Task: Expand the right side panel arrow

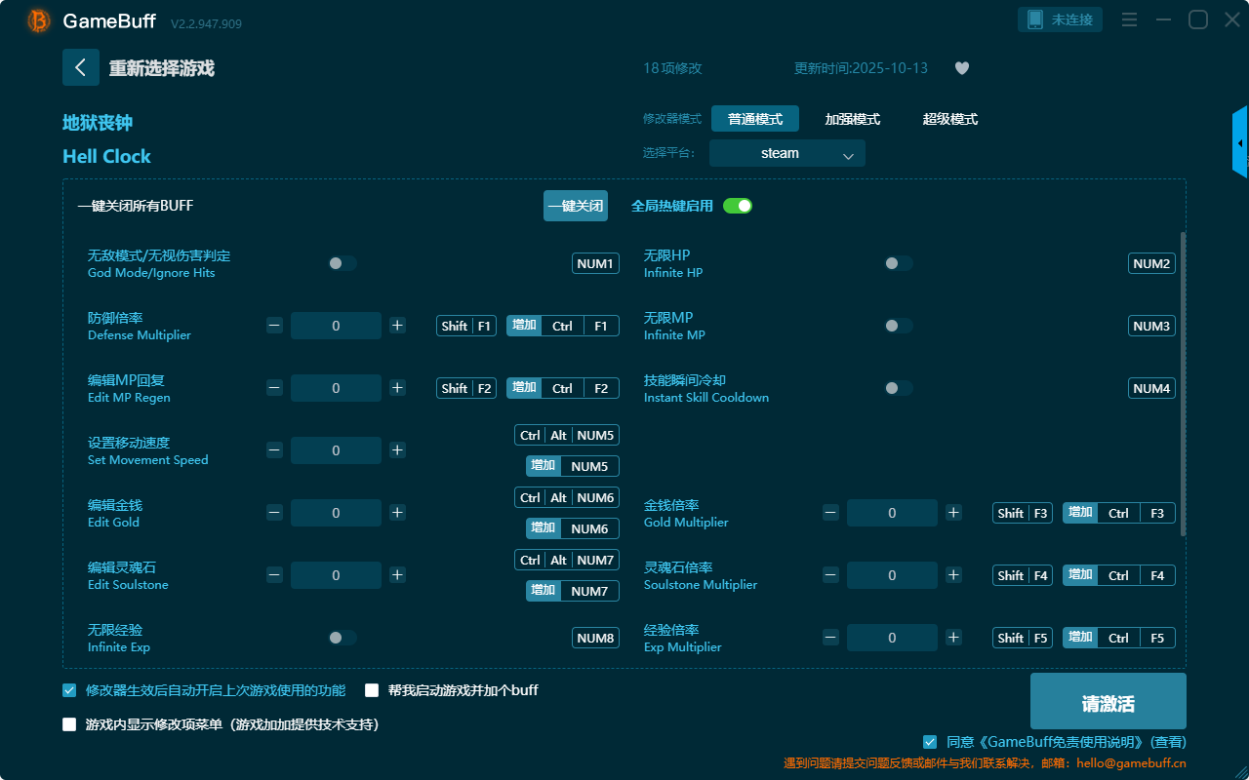Action: point(1240,143)
